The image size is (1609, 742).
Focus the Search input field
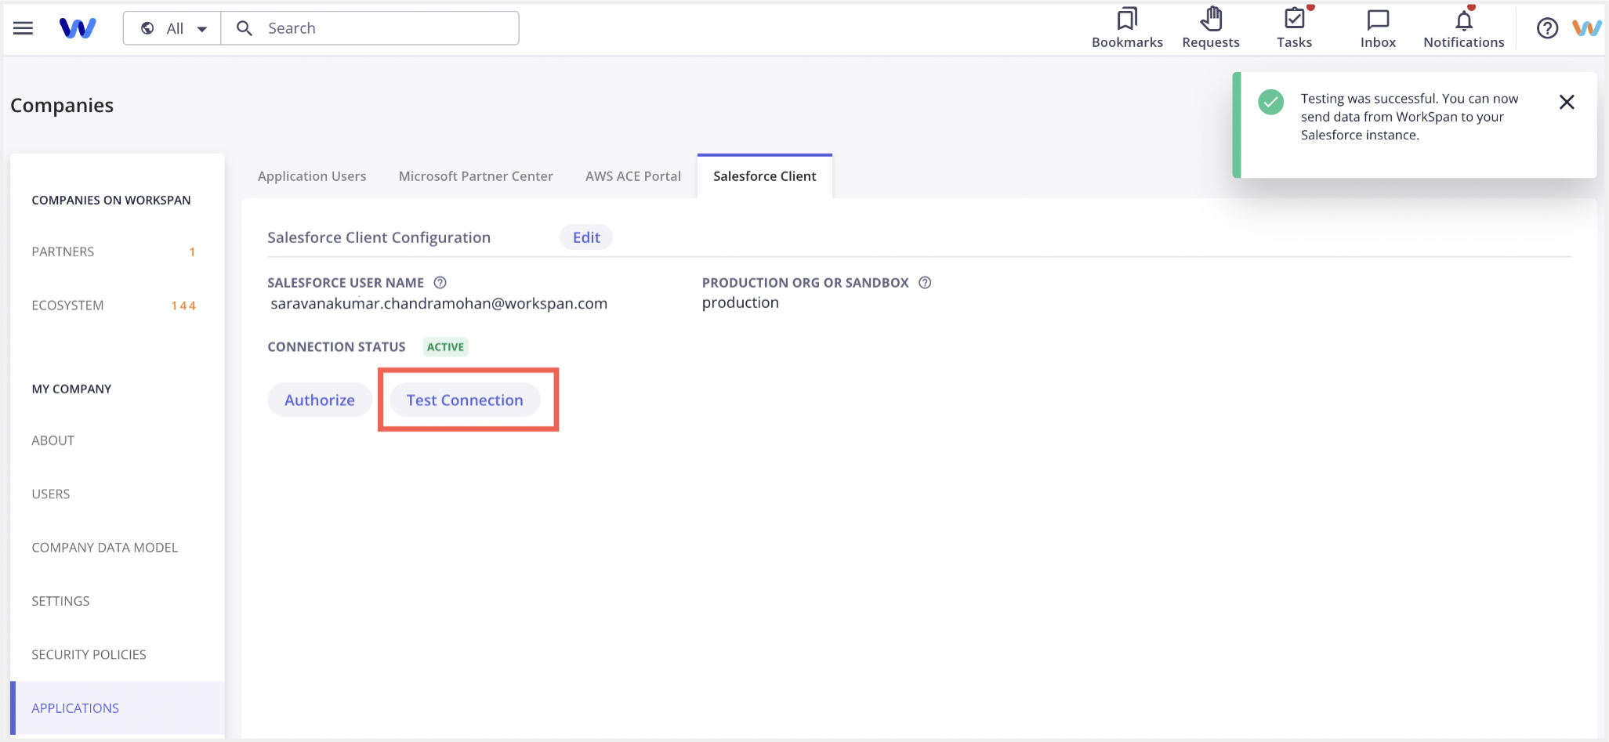(x=370, y=28)
